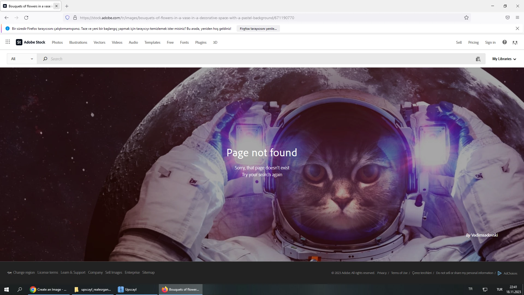This screenshot has height=295, width=524.
Task: Click the Sign in link
Action: coord(490,42)
